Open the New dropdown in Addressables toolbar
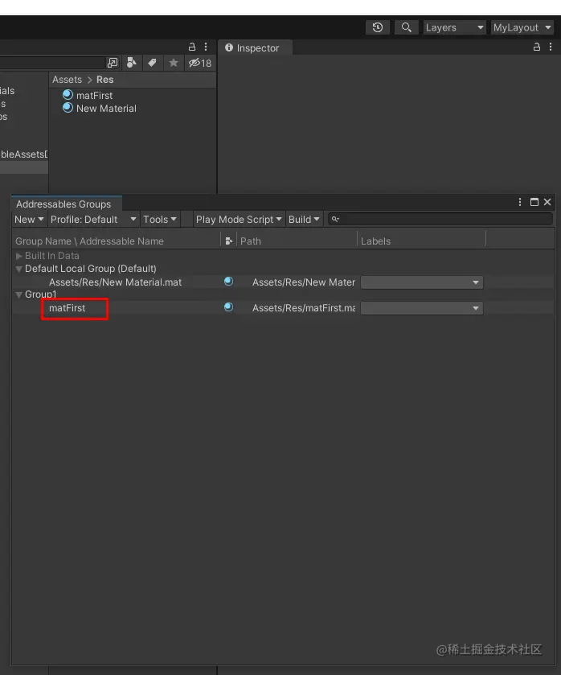The width and height of the screenshot is (561, 675). pos(29,220)
